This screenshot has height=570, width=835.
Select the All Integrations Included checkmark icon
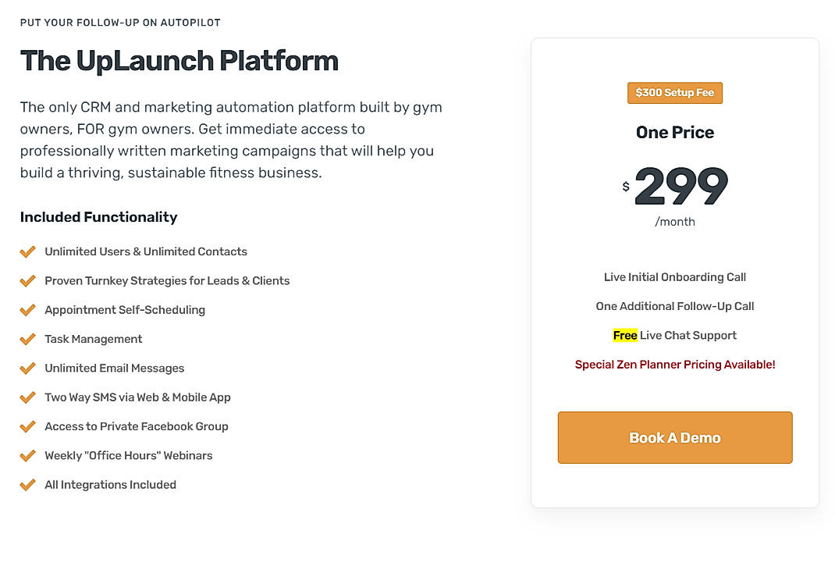28,485
